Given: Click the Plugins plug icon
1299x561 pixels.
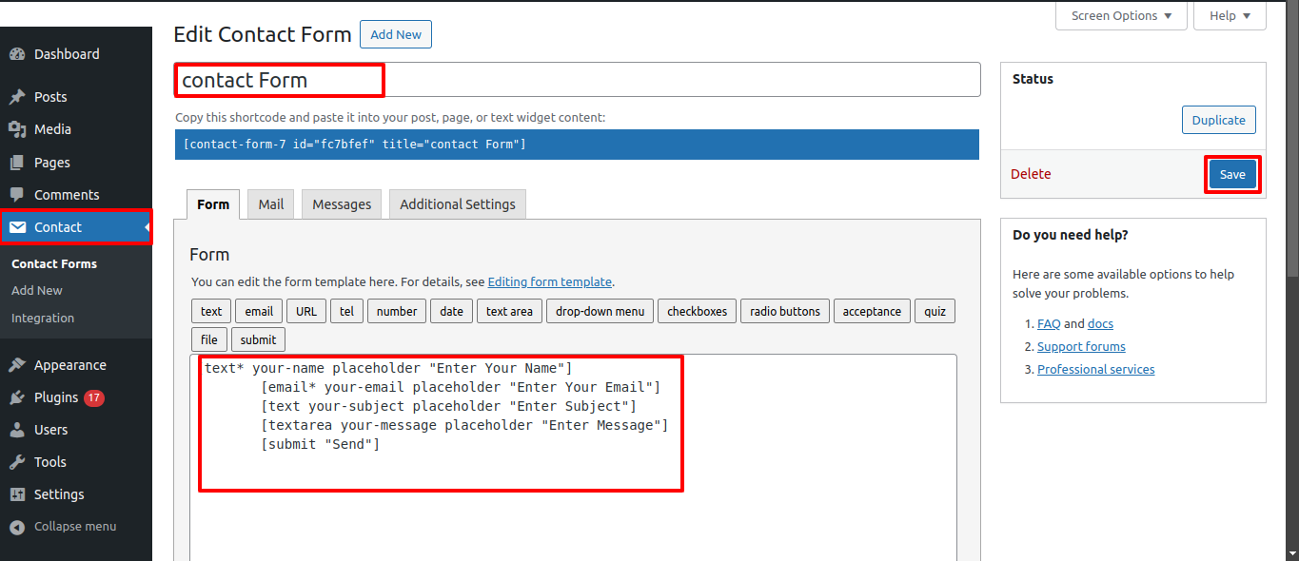Looking at the screenshot, I should pyautogui.click(x=17, y=397).
